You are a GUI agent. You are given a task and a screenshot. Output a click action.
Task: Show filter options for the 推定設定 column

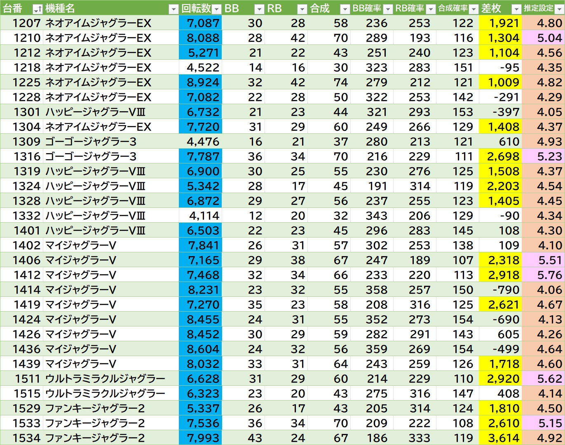(x=559, y=9)
